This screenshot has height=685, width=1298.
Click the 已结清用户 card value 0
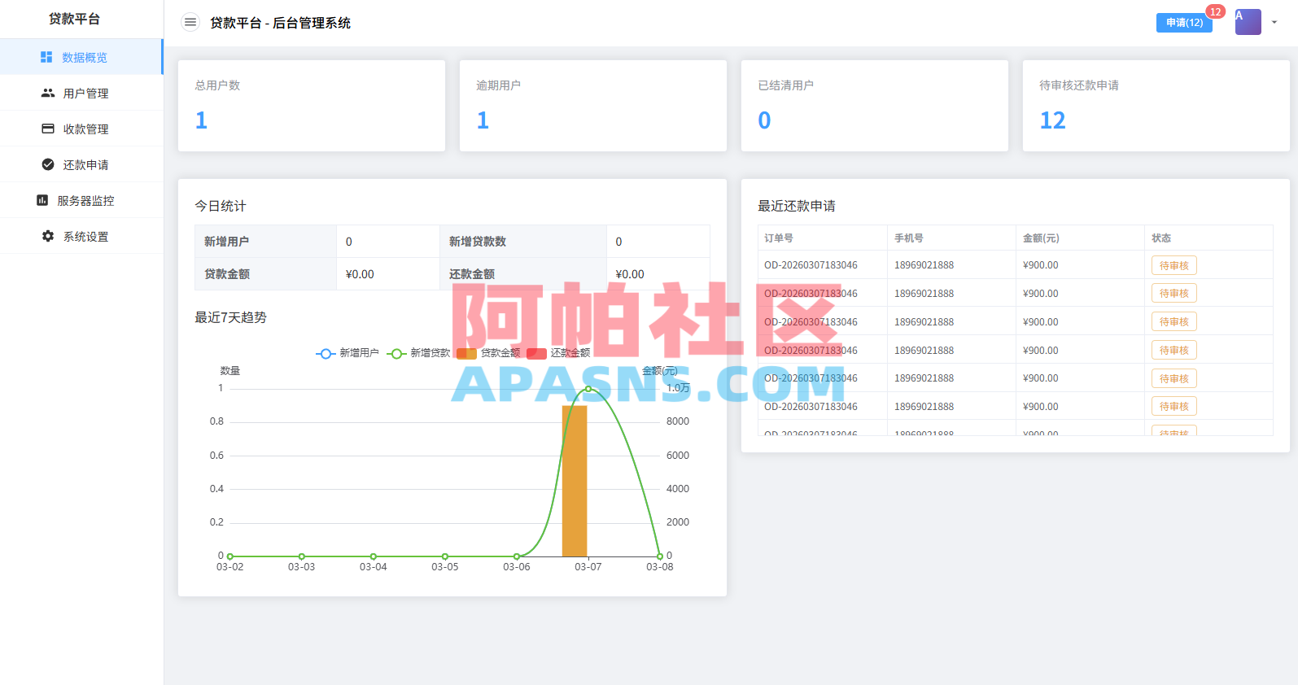point(764,120)
